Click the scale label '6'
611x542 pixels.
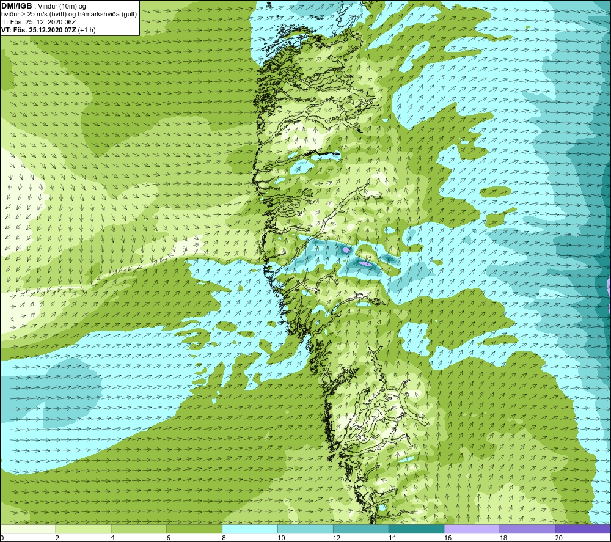click(x=169, y=538)
